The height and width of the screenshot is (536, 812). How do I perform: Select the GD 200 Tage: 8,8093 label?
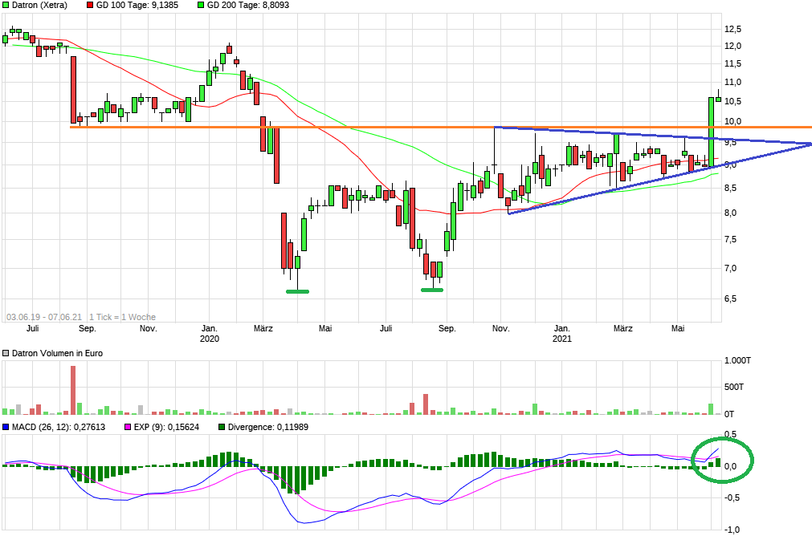(x=248, y=5)
